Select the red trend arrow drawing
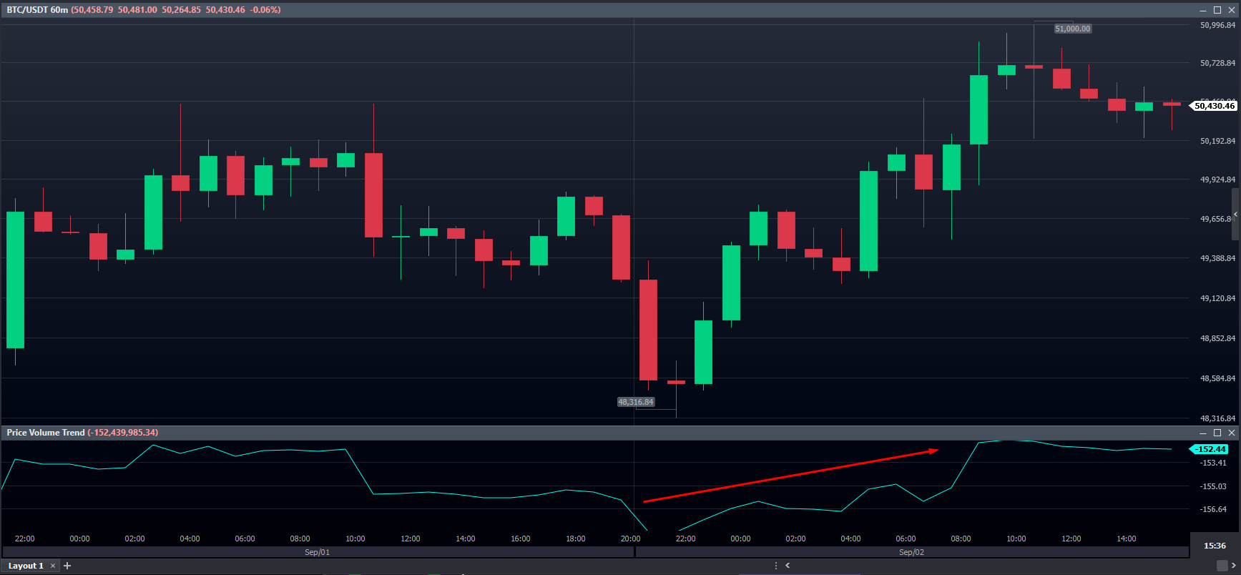 tap(790, 476)
